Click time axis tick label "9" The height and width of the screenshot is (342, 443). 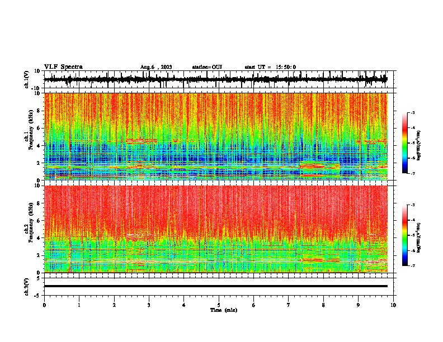(x=358, y=305)
